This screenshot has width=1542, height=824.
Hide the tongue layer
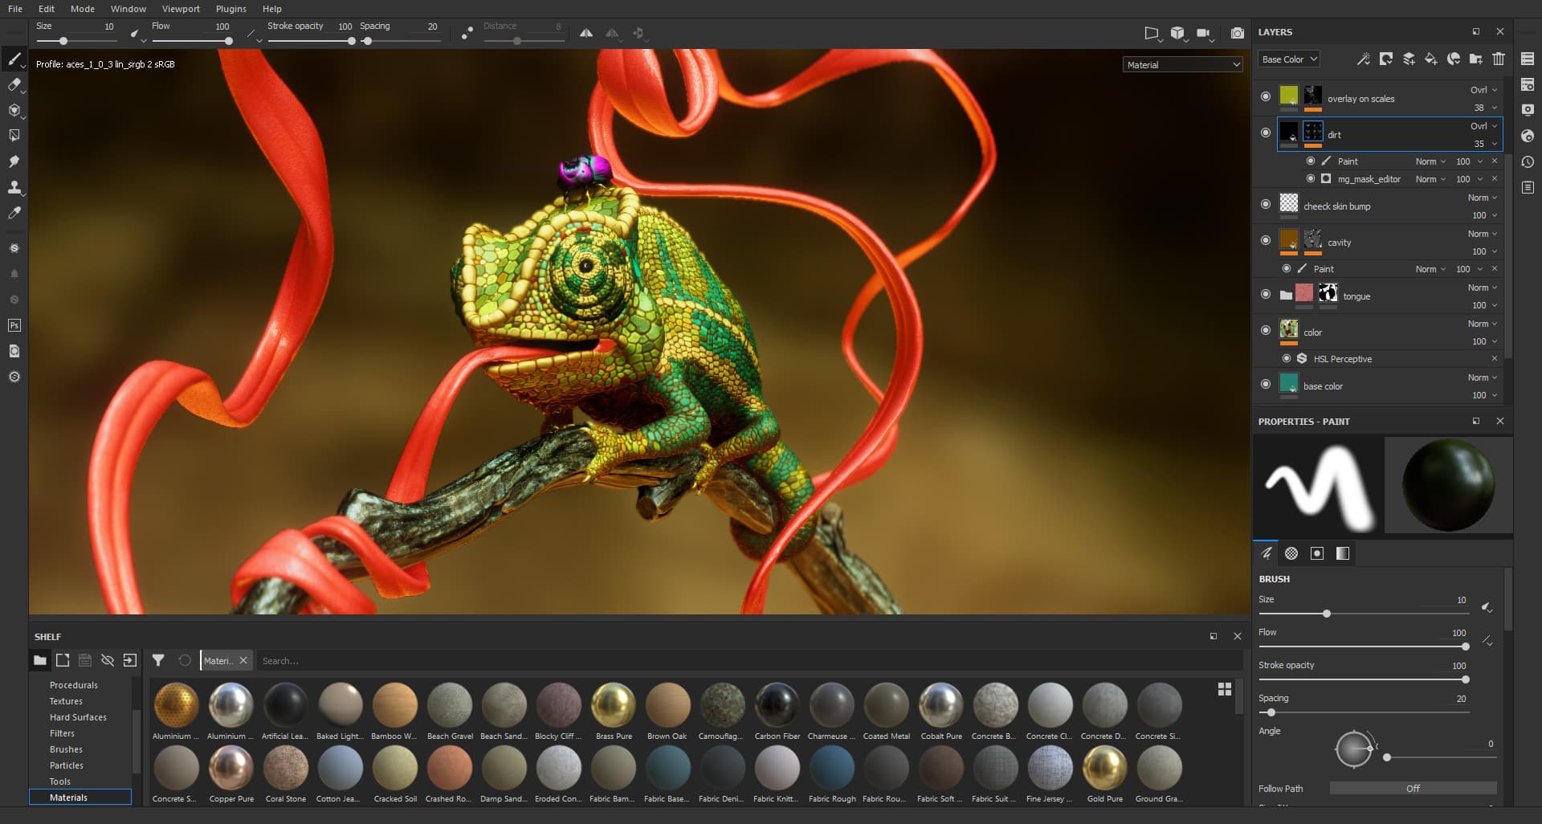[1266, 295]
